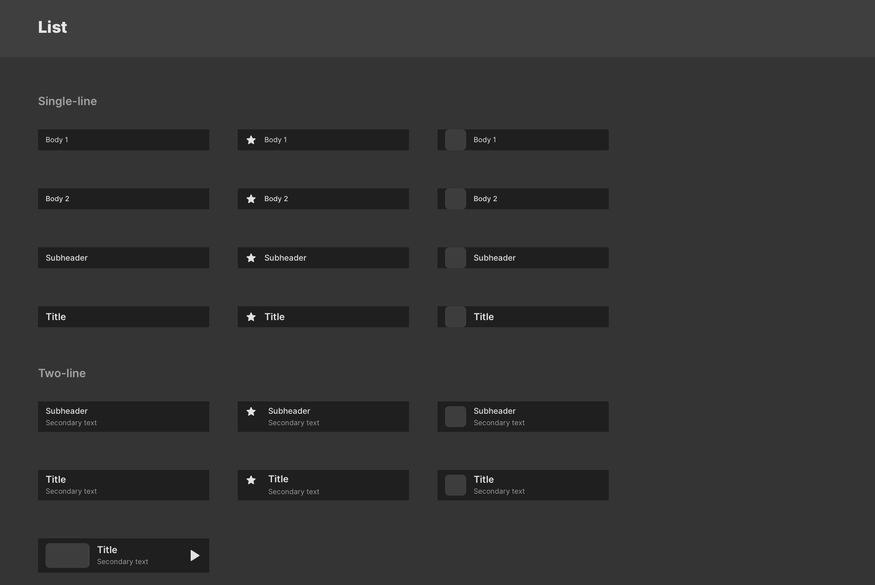Click star in two-line Subheader item
The image size is (875, 585).
click(251, 411)
